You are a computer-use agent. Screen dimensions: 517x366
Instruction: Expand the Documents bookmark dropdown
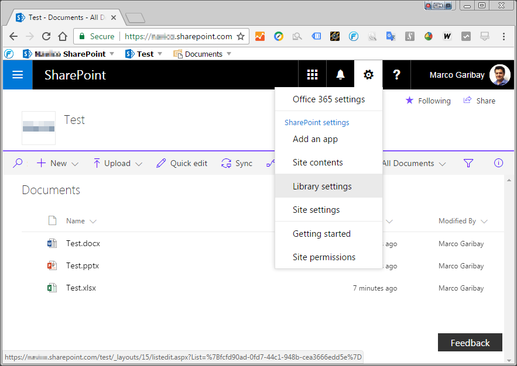click(x=229, y=54)
